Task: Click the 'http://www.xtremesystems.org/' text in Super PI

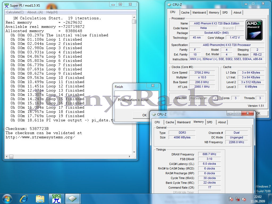Action: [x=40, y=137]
